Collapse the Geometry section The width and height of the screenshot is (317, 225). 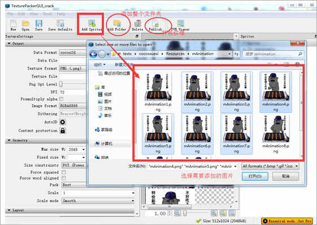tap(9, 140)
